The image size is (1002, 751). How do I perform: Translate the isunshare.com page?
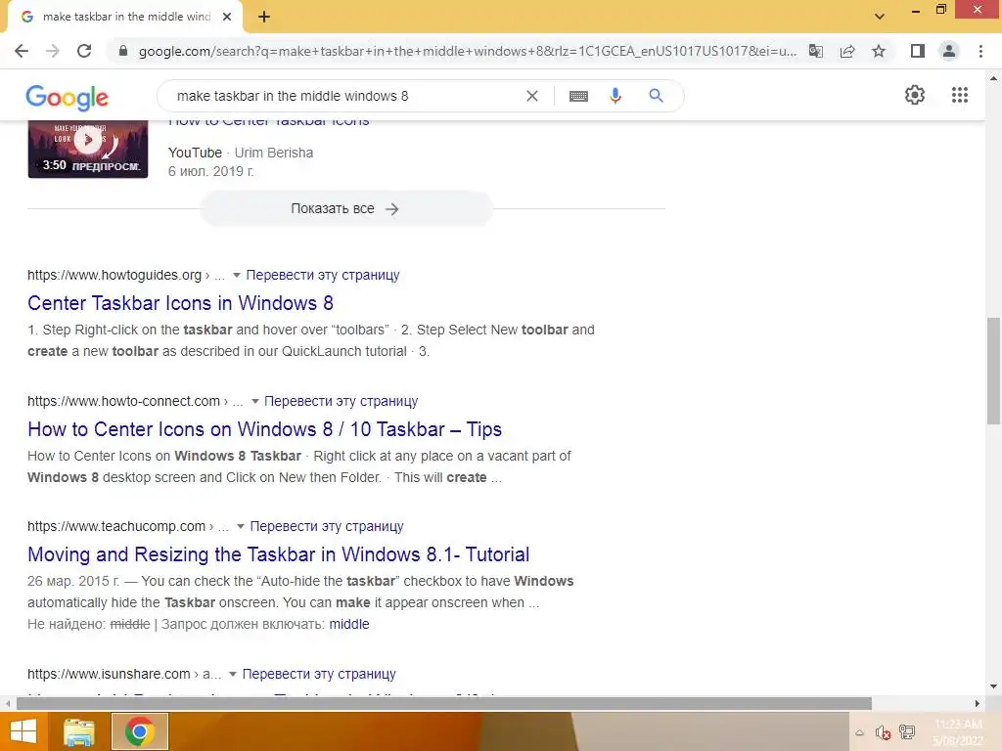[319, 674]
